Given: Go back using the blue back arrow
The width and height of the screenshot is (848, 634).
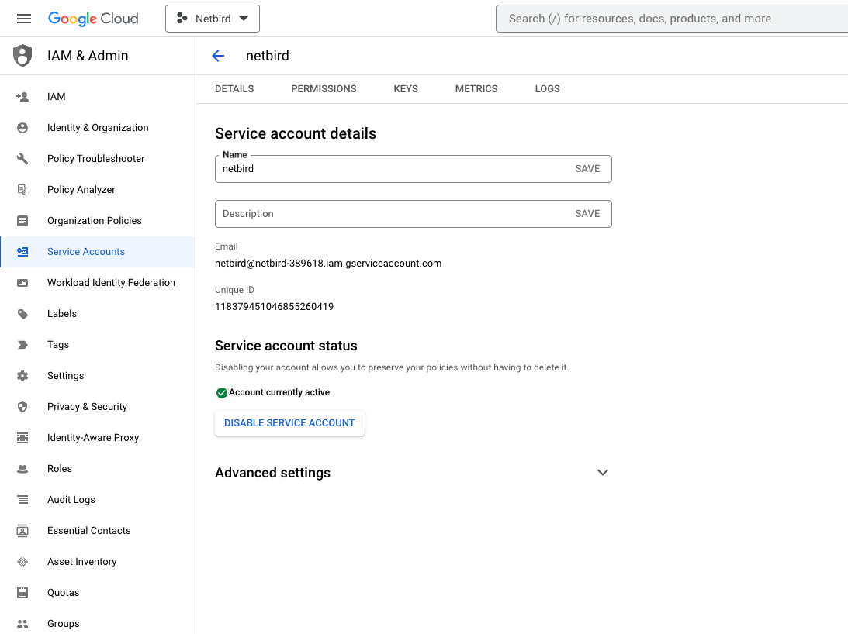Looking at the screenshot, I should point(218,56).
